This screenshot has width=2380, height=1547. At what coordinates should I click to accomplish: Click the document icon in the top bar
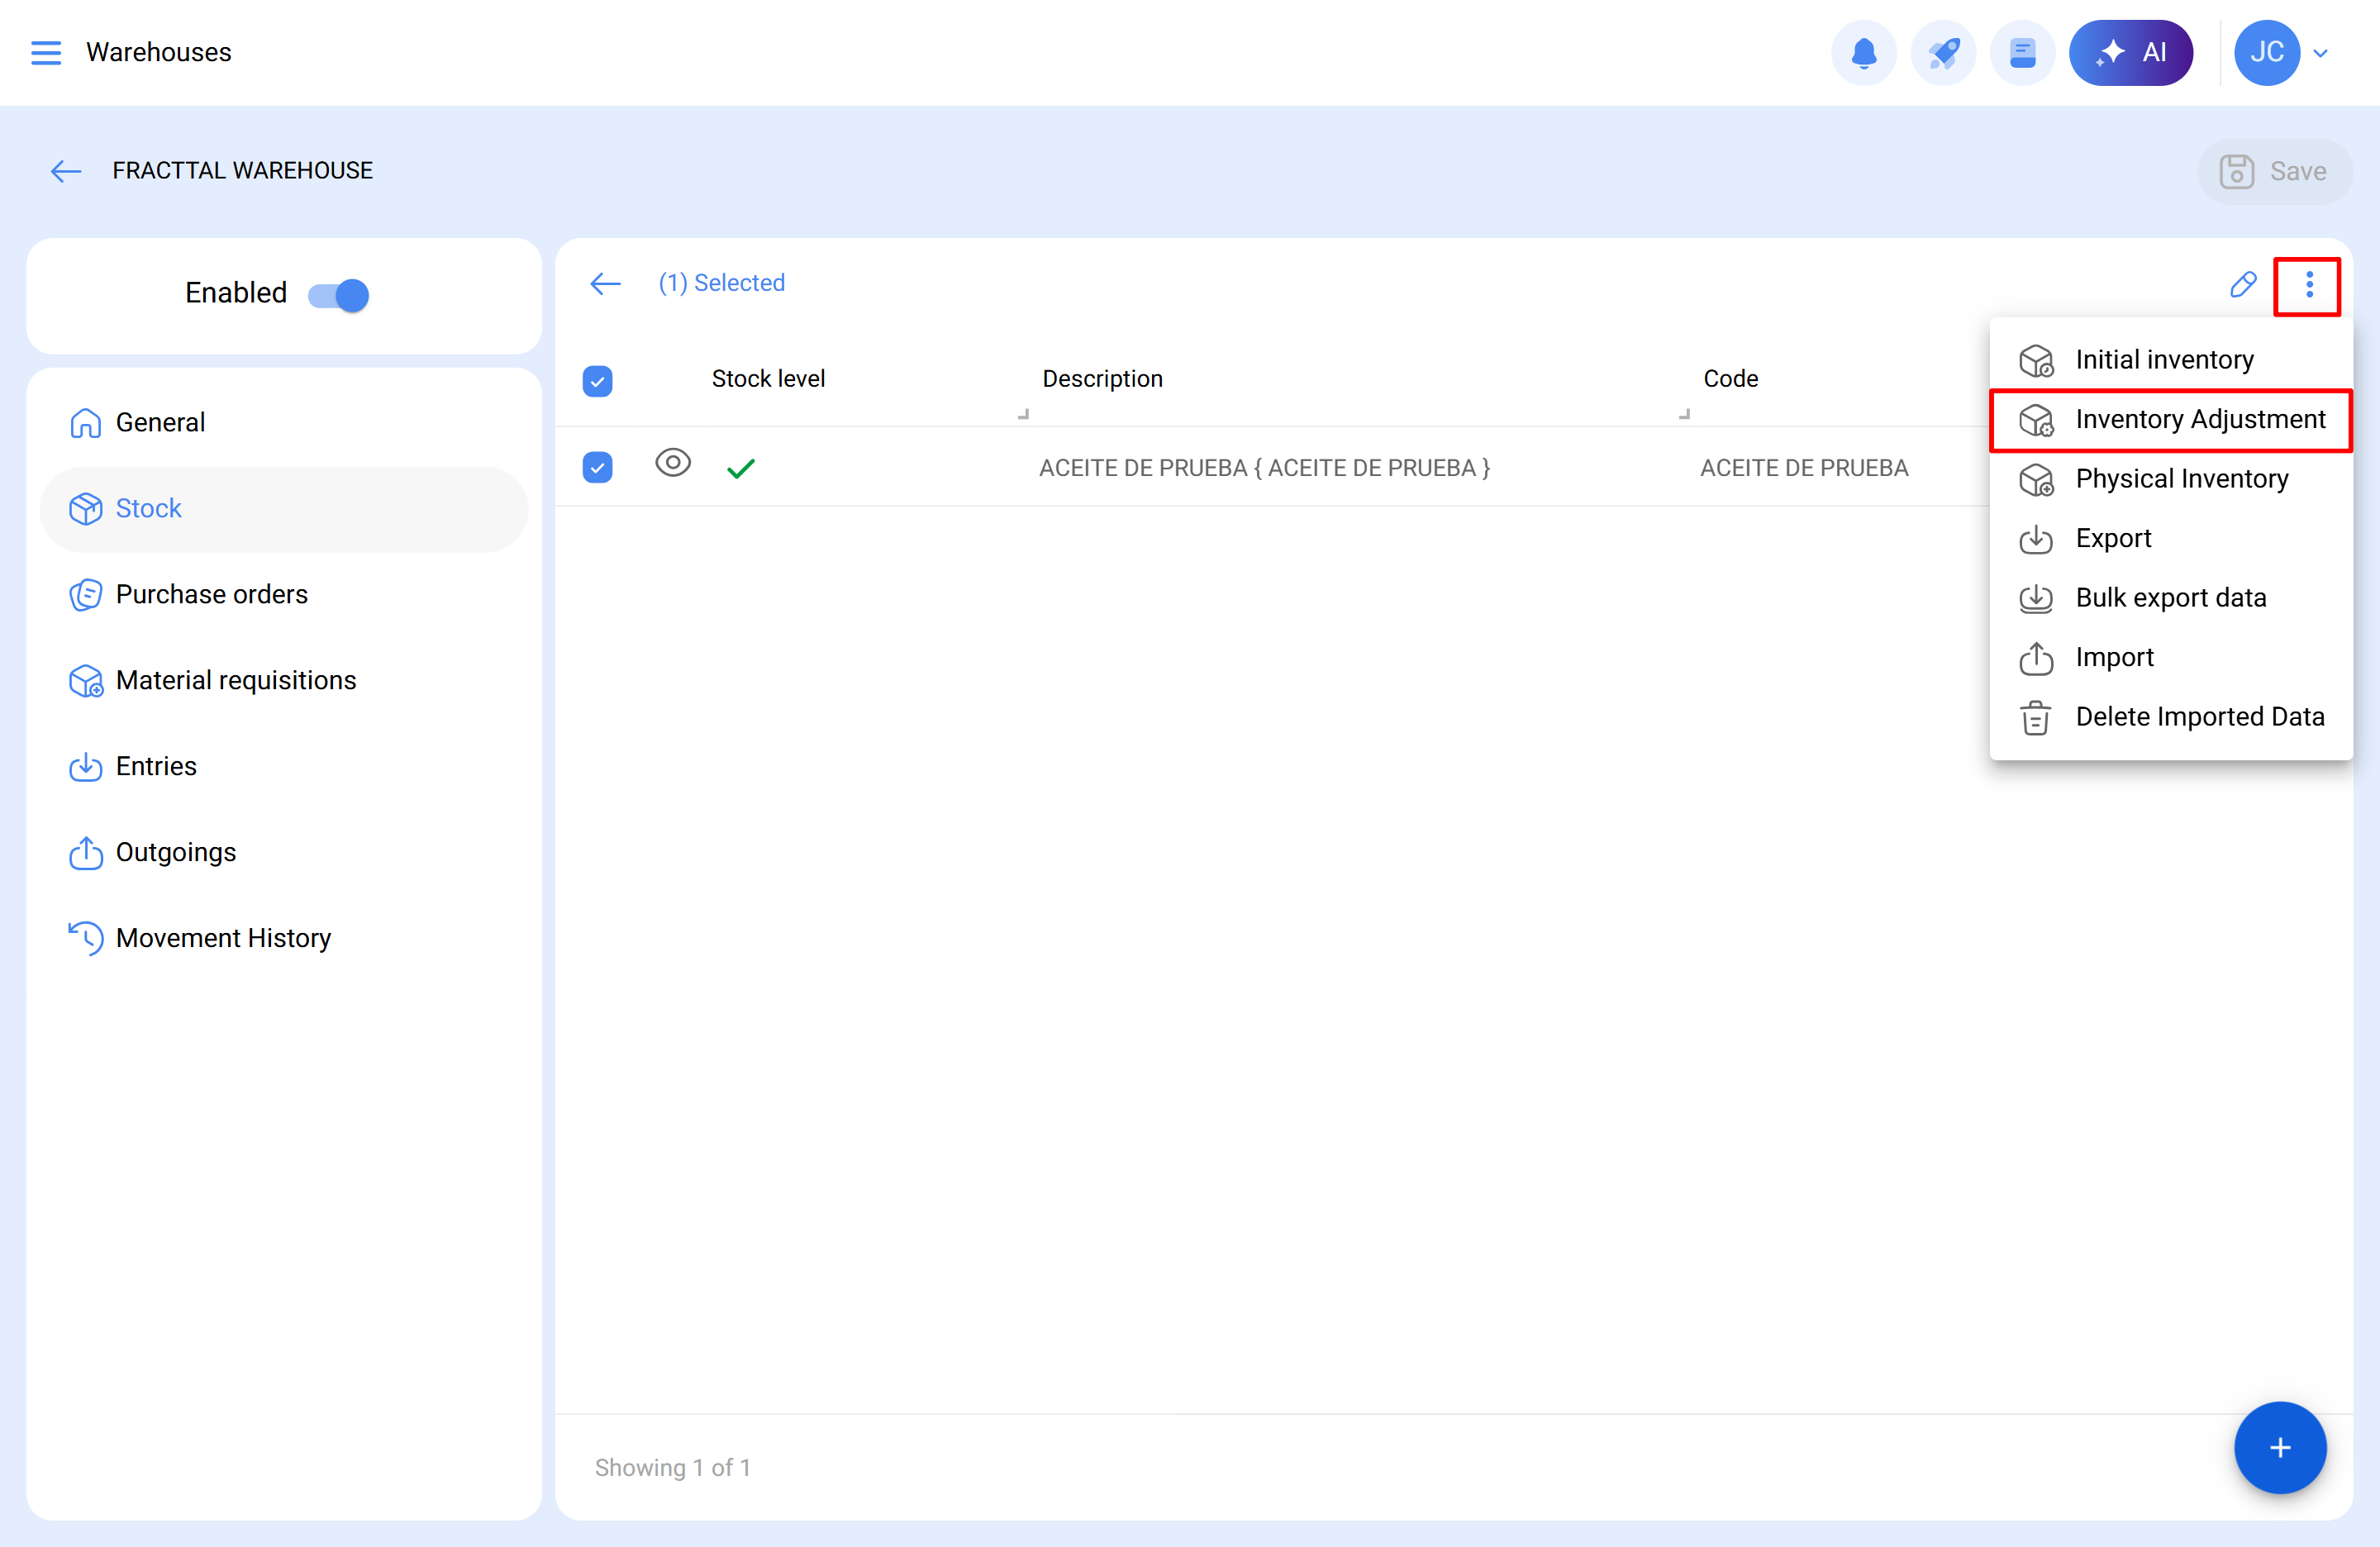click(x=2022, y=53)
